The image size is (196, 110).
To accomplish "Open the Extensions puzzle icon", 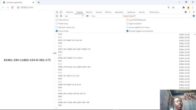I will click(x=183, y=7).
